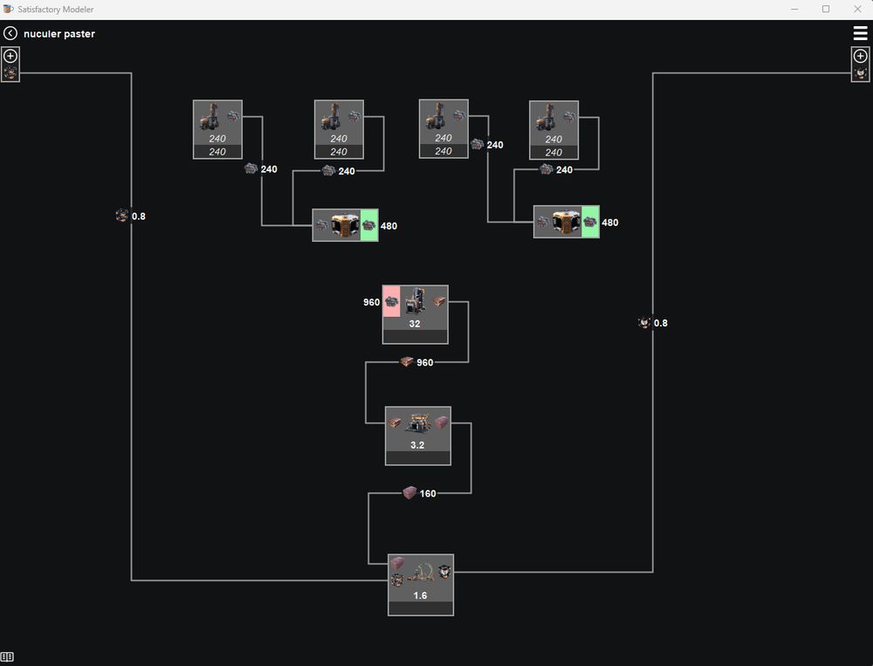Click the "0.8" value on the right link

pyautogui.click(x=660, y=323)
